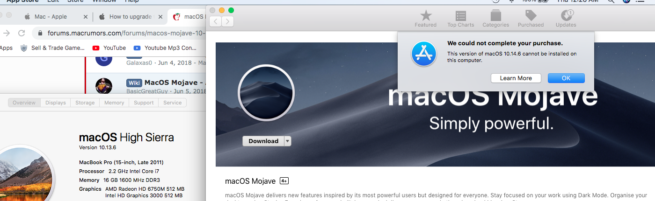Screen dimensions: 655x201
Task: Open the Edit menu in menu bar
Action: [x=53, y=1]
